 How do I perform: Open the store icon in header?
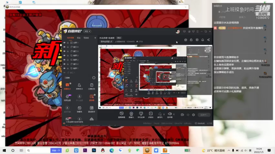(197, 40)
